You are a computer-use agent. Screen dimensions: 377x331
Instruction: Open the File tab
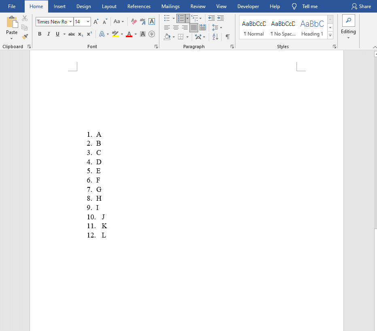[x=12, y=6]
